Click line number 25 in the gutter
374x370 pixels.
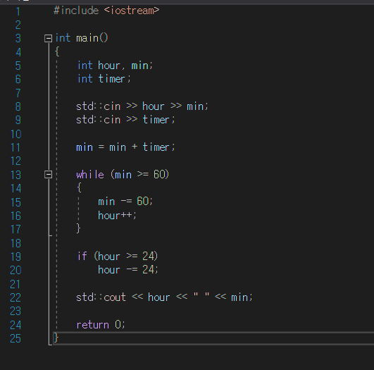15,338
